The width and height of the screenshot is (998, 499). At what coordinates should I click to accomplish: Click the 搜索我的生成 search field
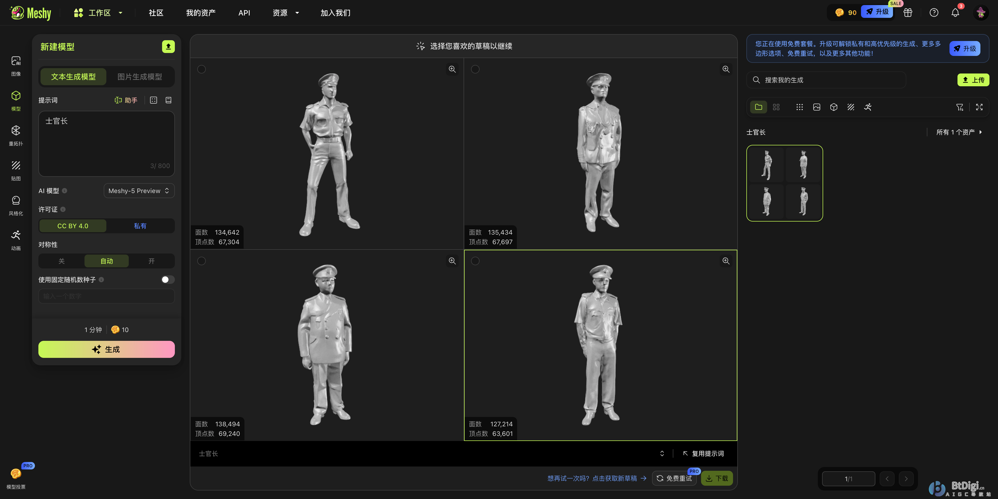point(826,80)
